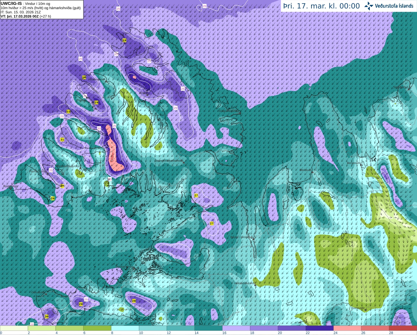
Task: Click the Bergstaðir station label
Action: (x=354, y=163)
